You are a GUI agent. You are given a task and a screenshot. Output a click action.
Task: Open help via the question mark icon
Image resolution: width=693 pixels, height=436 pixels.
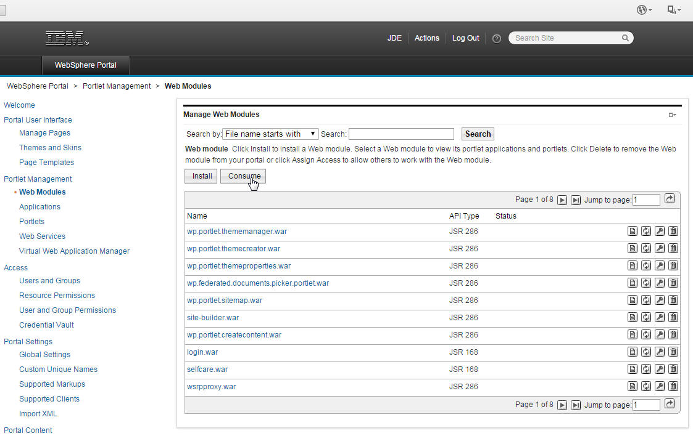pos(497,39)
